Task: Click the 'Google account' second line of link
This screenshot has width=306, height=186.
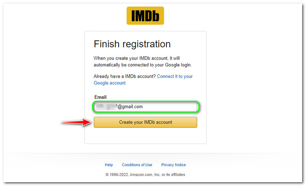Action: [110, 83]
